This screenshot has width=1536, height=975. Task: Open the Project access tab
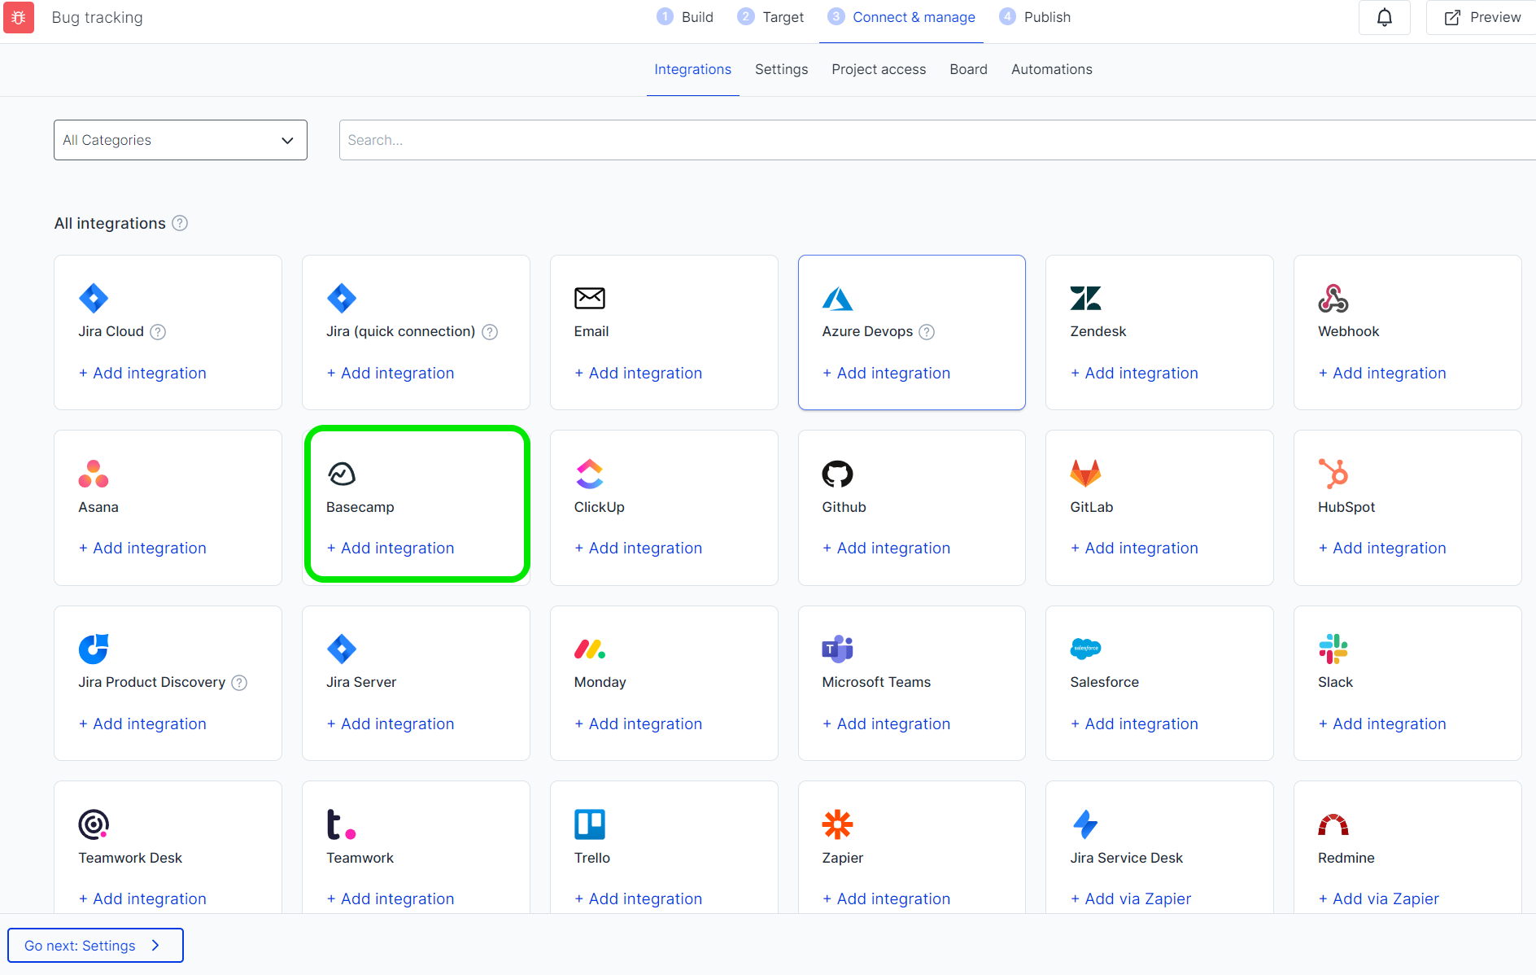pyautogui.click(x=879, y=69)
